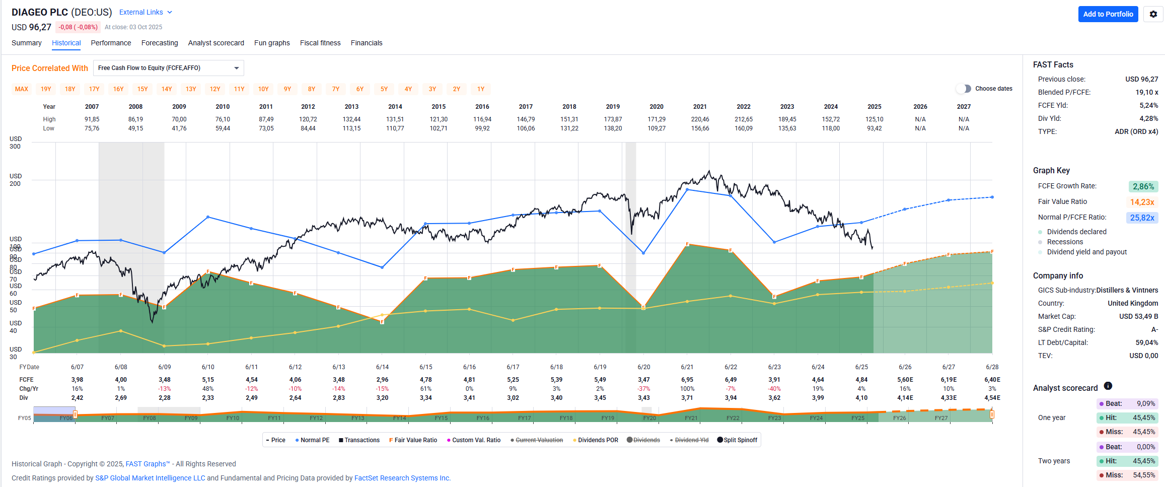
Task: Select the 10Y time range
Action: click(x=263, y=89)
